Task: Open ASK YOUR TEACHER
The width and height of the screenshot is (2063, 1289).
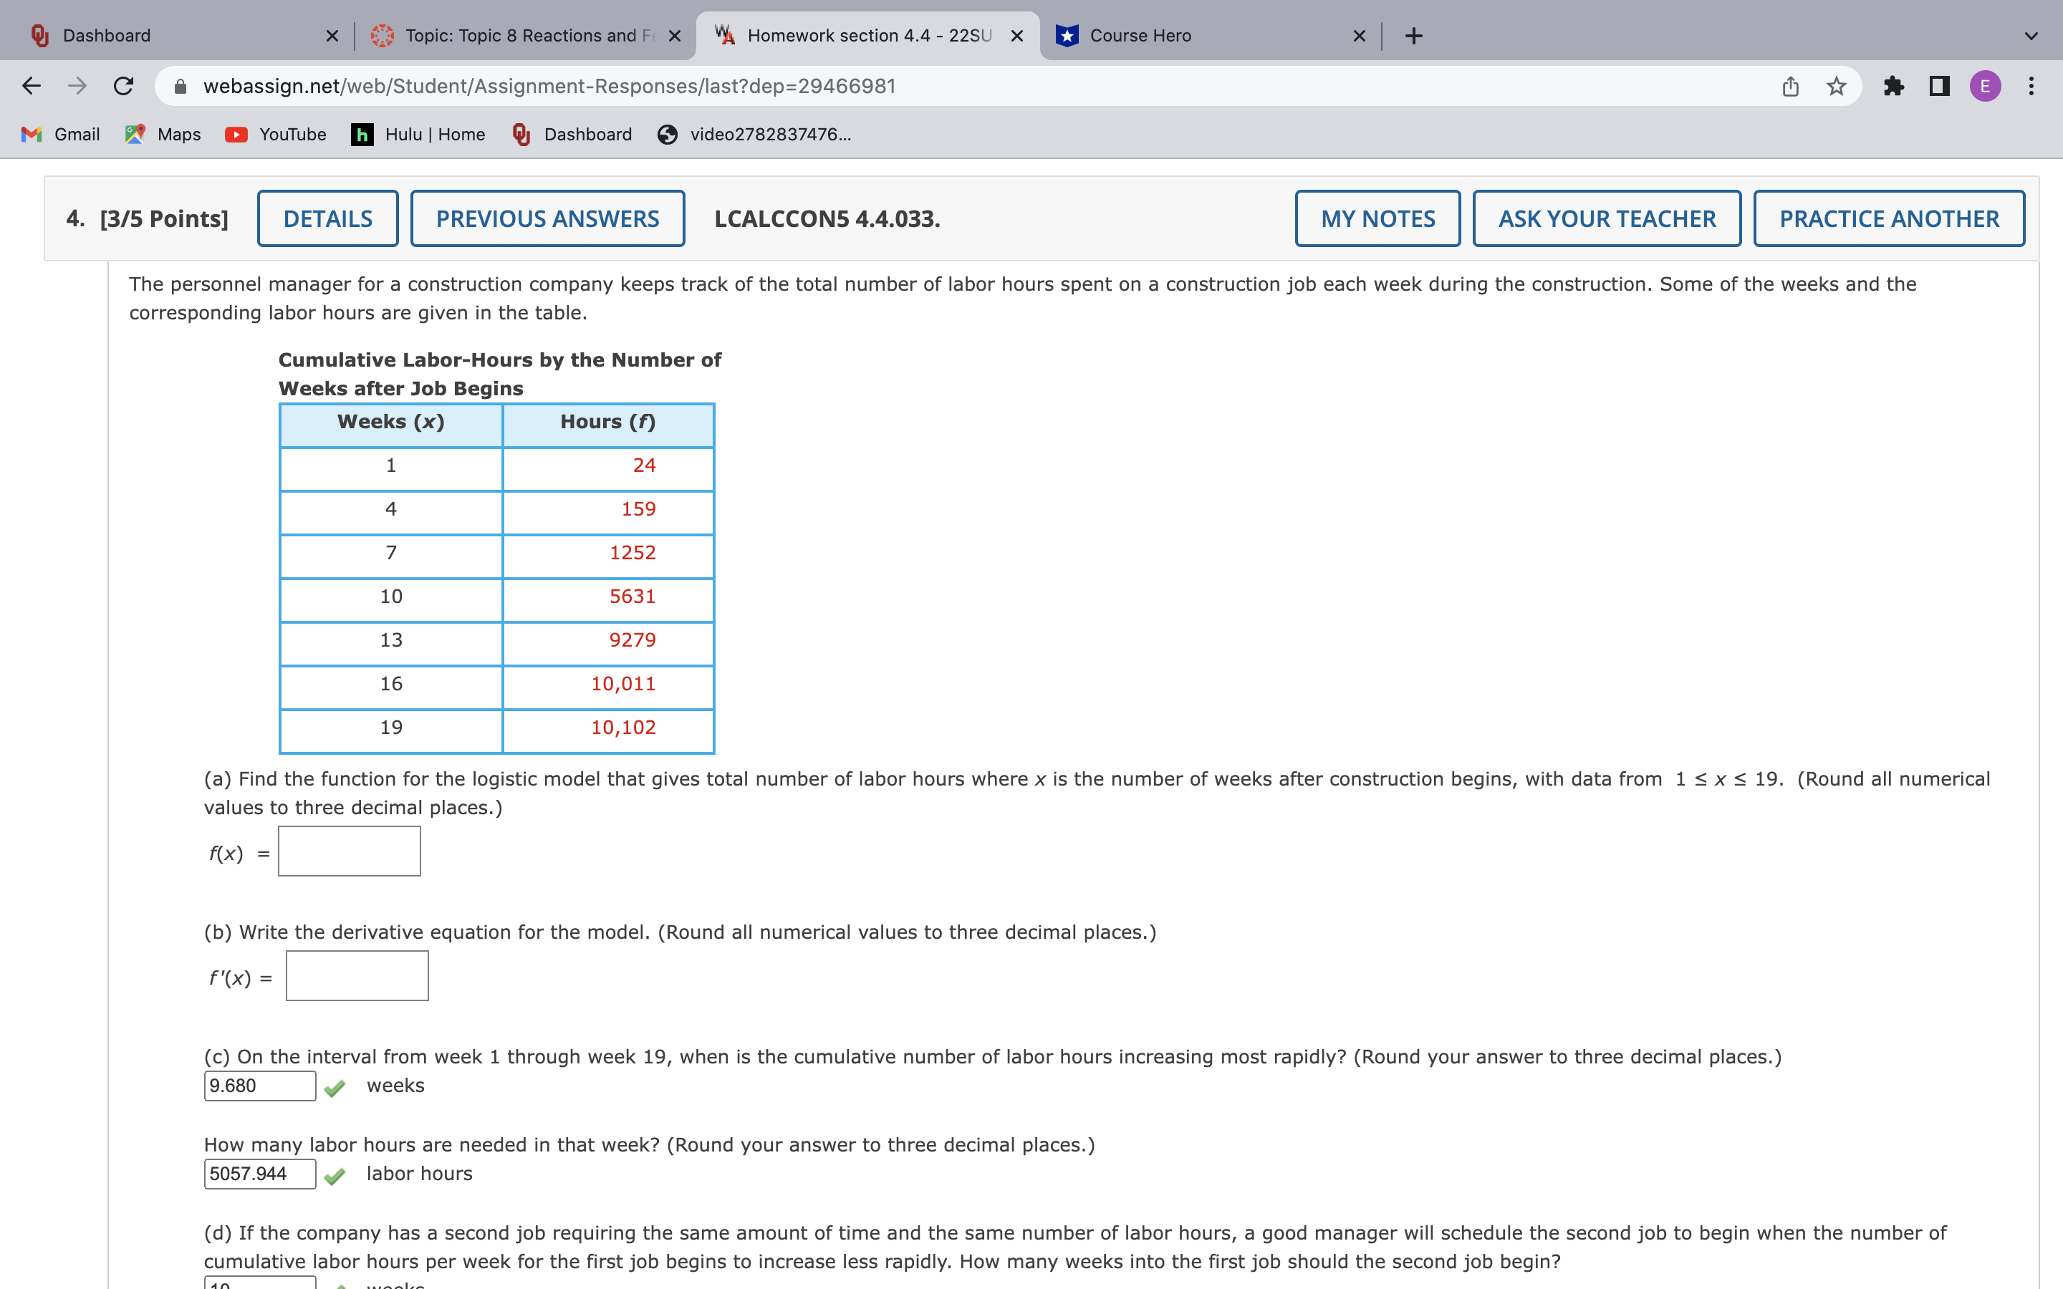Action: pyautogui.click(x=1606, y=219)
